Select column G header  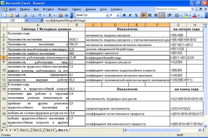pos(178,25)
